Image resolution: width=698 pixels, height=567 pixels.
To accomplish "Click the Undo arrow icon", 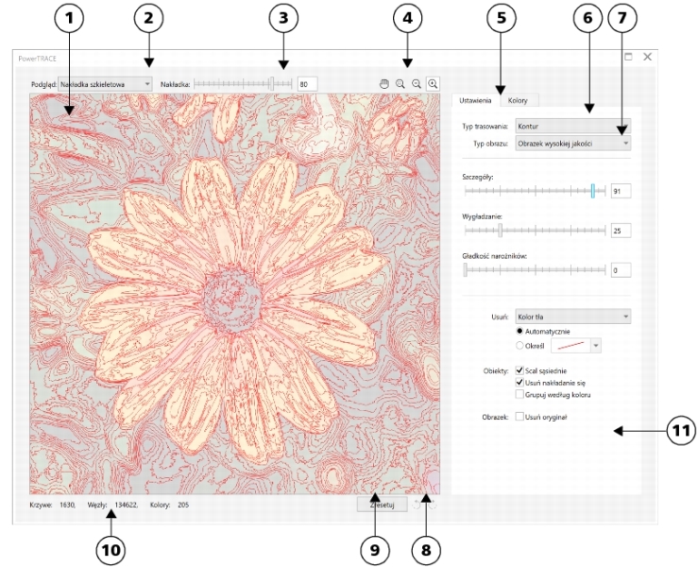I will pyautogui.click(x=418, y=505).
